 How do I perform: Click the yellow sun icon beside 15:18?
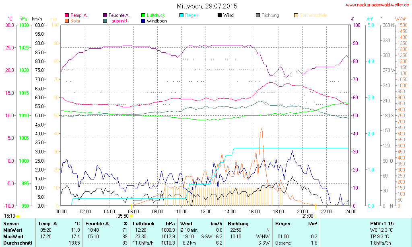click(18, 216)
